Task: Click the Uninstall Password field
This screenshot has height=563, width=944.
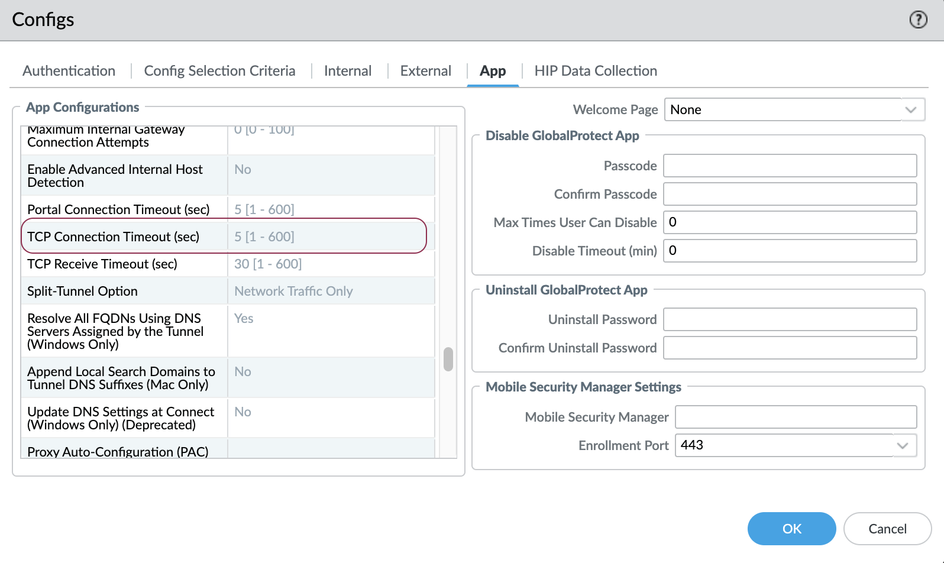Action: point(790,319)
